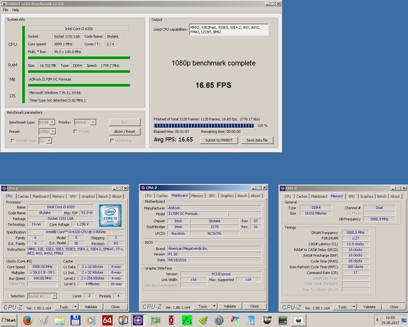408x327 pixels.
Task: Click the multicolored triangle taskbar icon
Action: [235, 320]
